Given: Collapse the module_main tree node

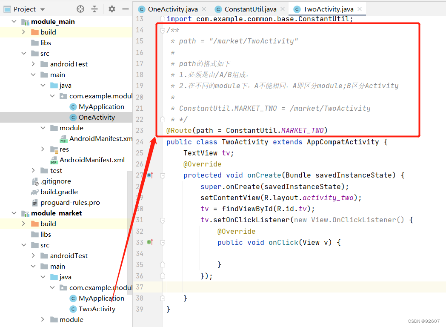Looking at the screenshot, I should 14,21.
